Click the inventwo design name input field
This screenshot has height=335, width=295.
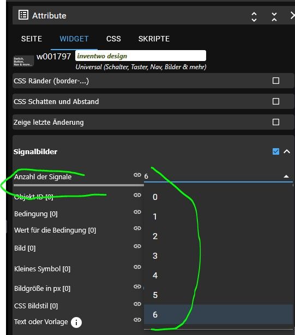coord(141,56)
